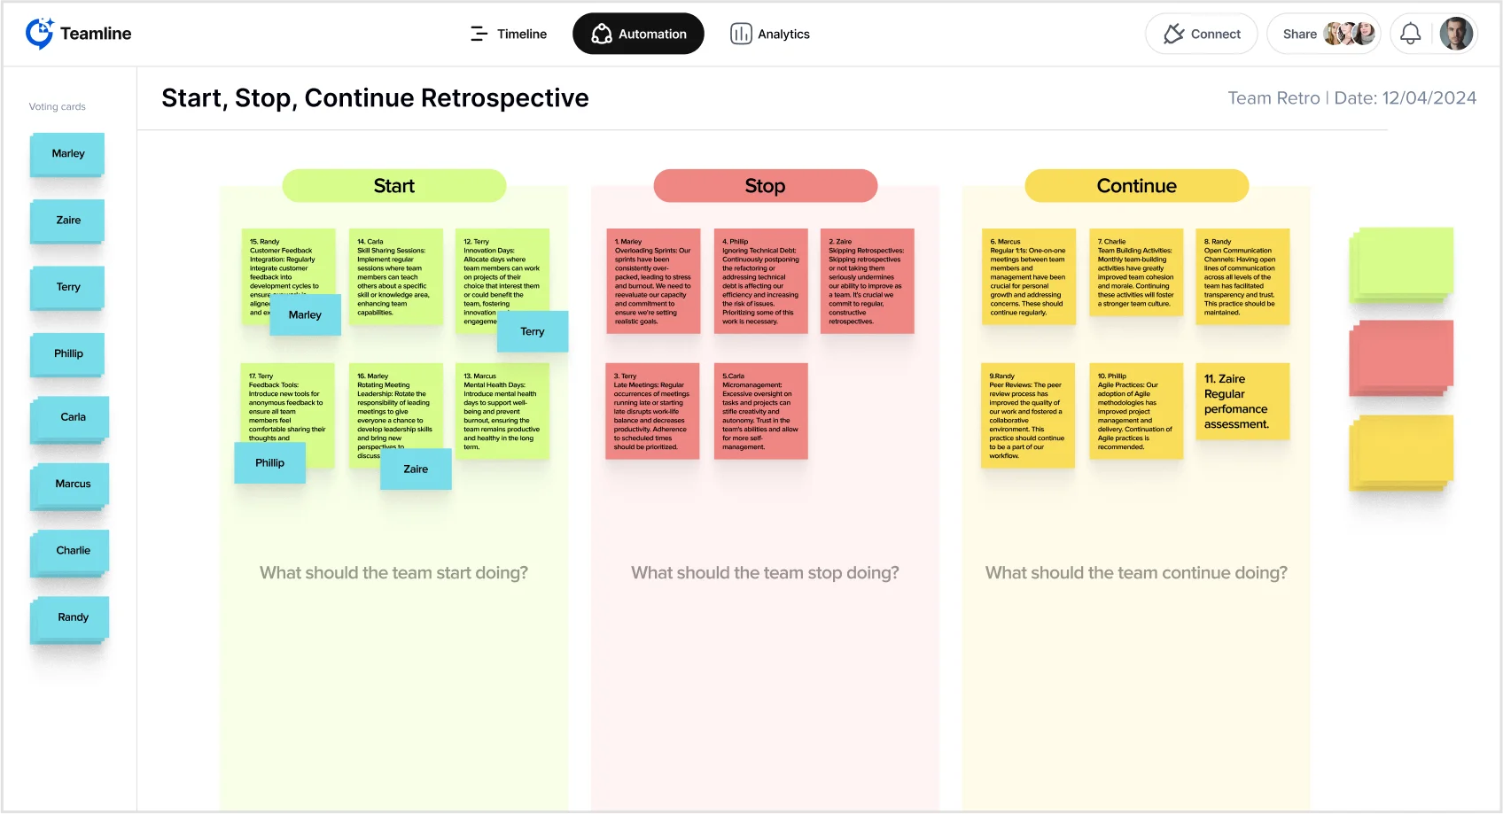Click the Share button
The image size is (1503, 814).
tap(1299, 34)
